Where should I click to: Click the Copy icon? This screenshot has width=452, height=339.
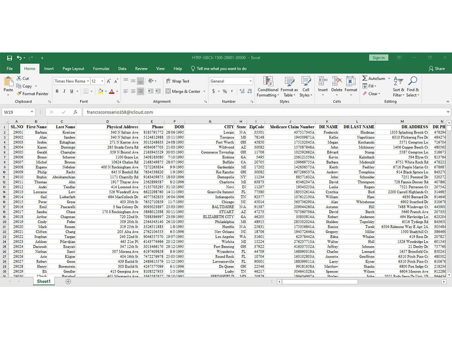(19, 86)
